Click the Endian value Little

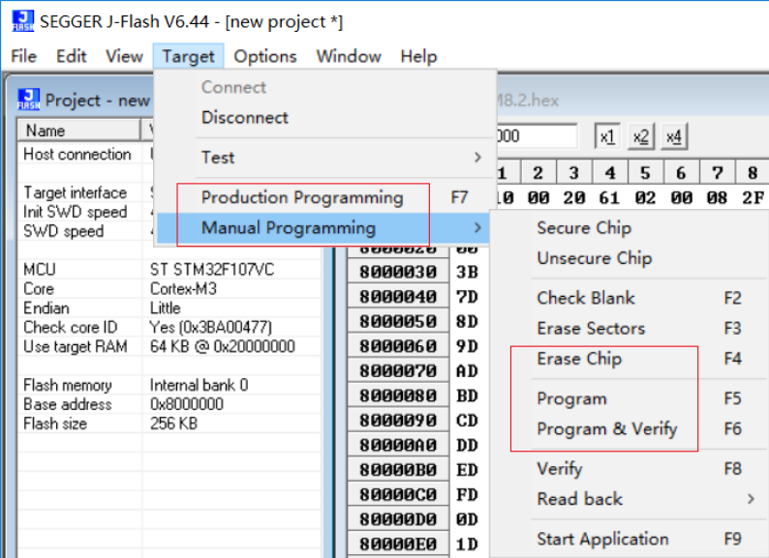coord(165,308)
